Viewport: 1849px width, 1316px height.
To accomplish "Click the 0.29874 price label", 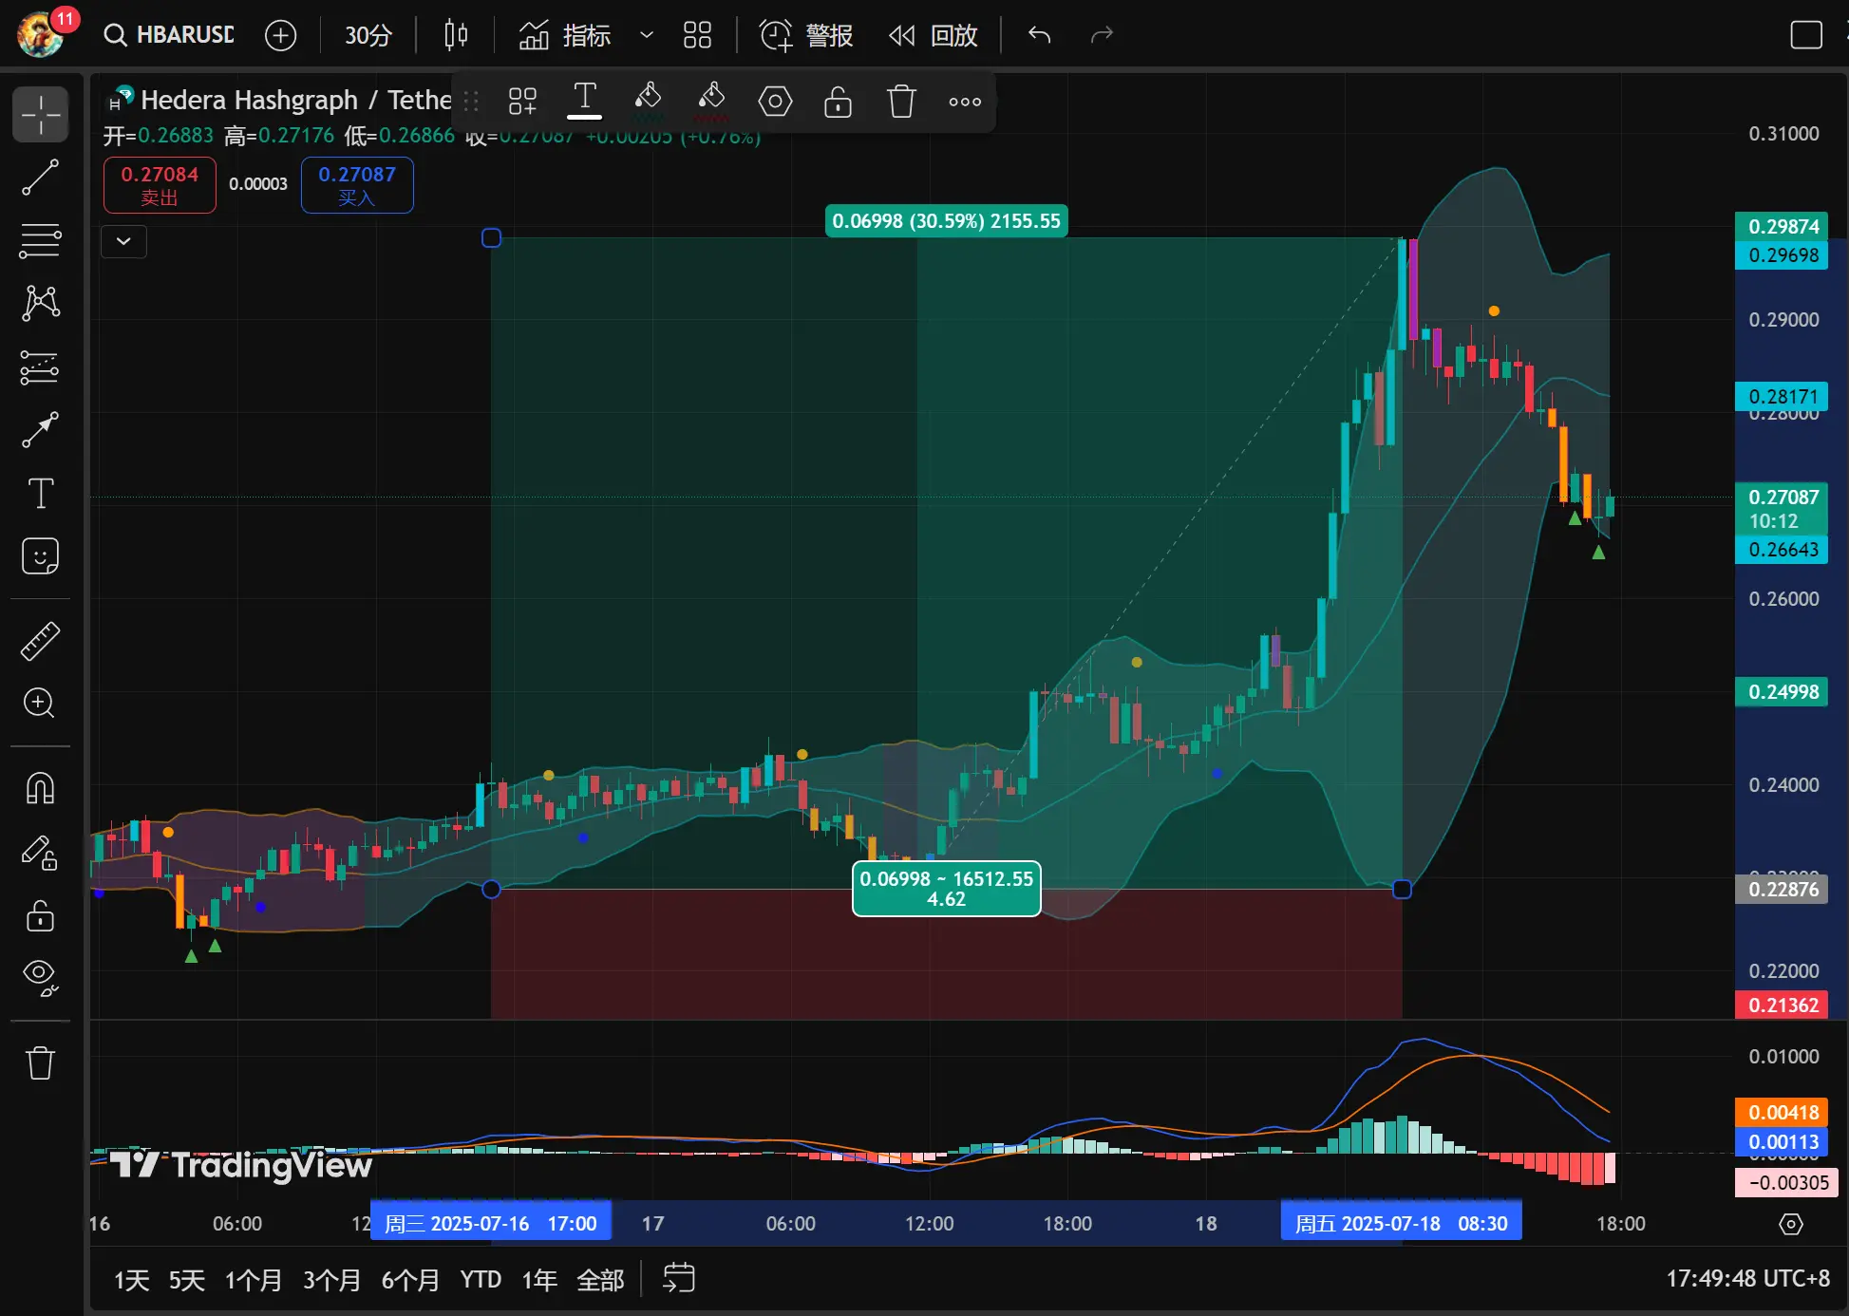I will [1782, 226].
